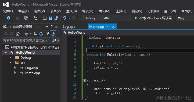Open the 项目(P) menu
This screenshot has width=194, height=102.
point(55,11)
